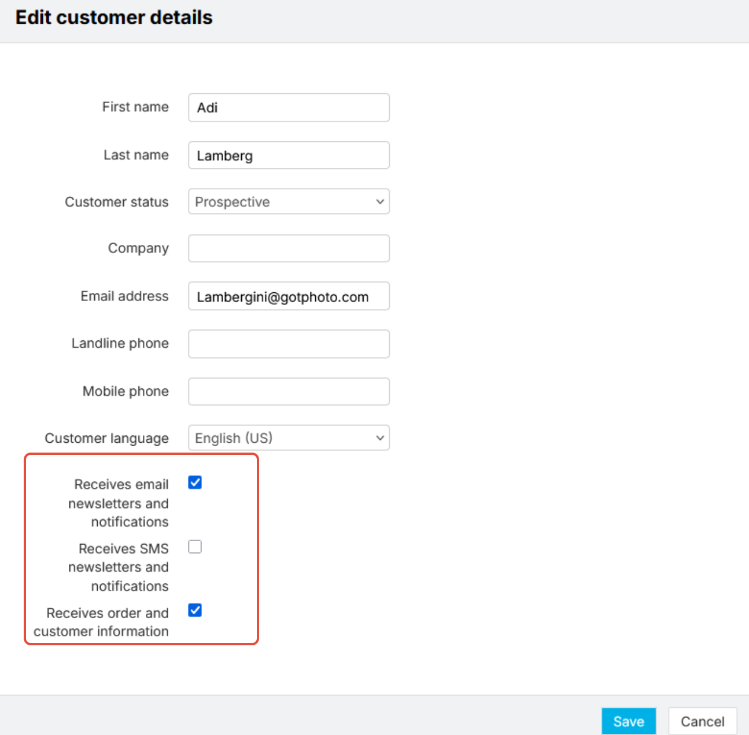Click the Edit customer details heading

coord(114,17)
